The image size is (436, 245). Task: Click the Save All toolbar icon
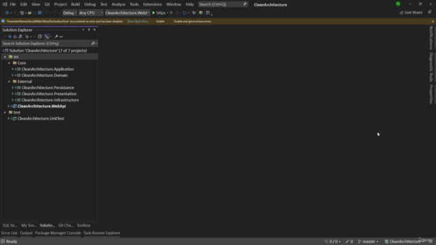point(40,13)
